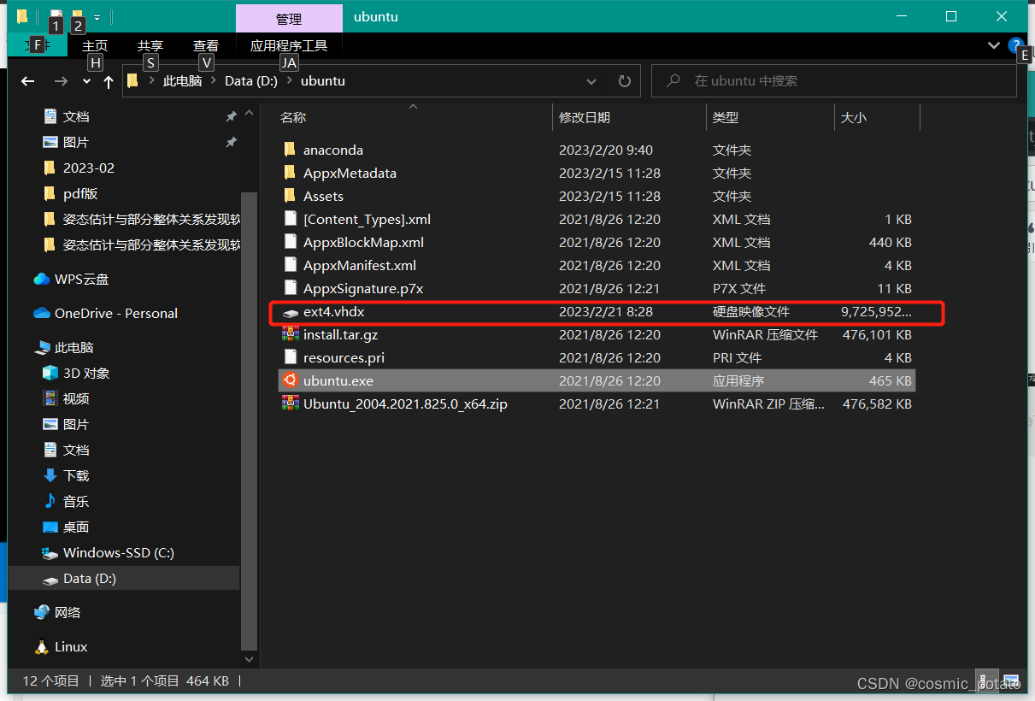1035x701 pixels.
Task: Click 此电脑 in the address breadcrumb
Action: click(182, 81)
